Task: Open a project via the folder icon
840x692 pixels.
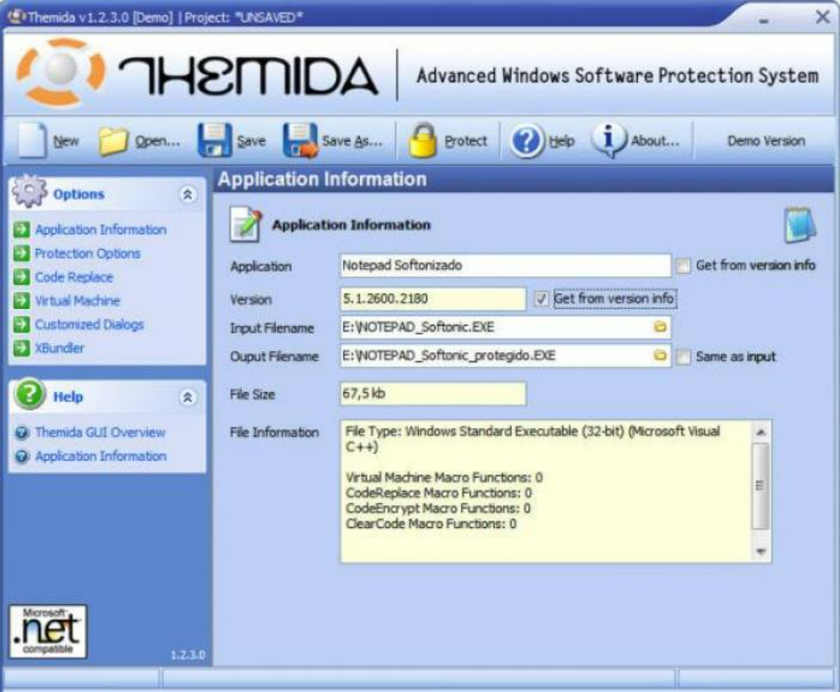Action: click(x=113, y=141)
